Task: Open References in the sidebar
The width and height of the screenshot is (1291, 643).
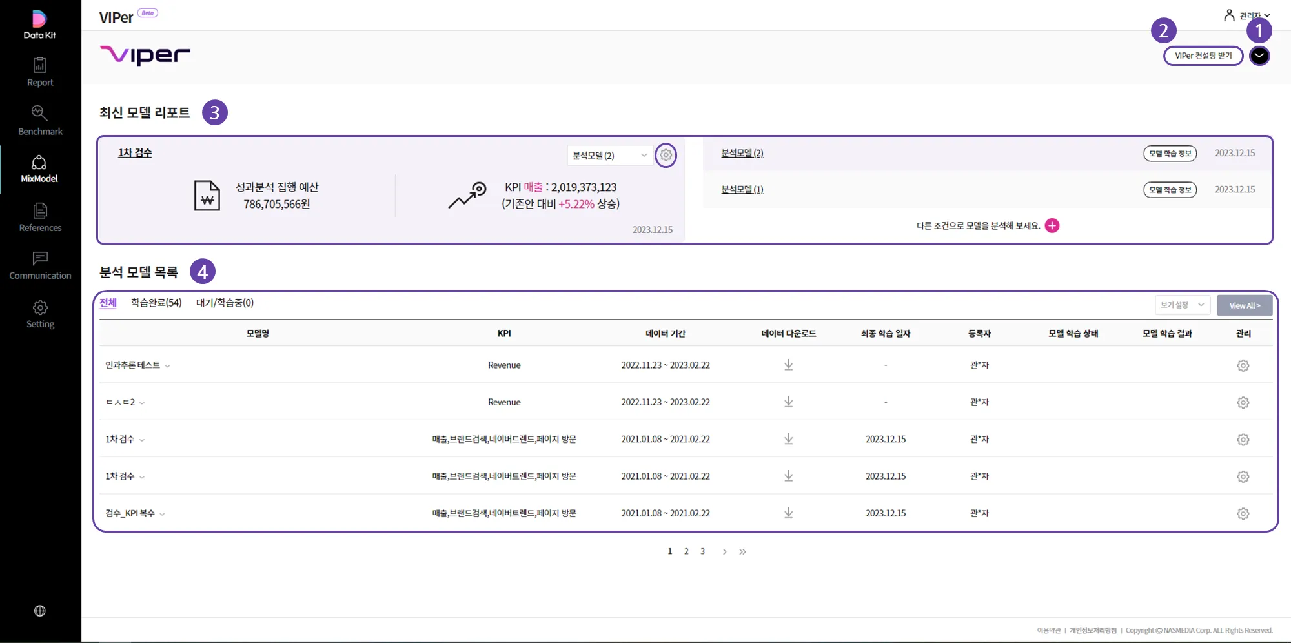Action: click(x=40, y=218)
